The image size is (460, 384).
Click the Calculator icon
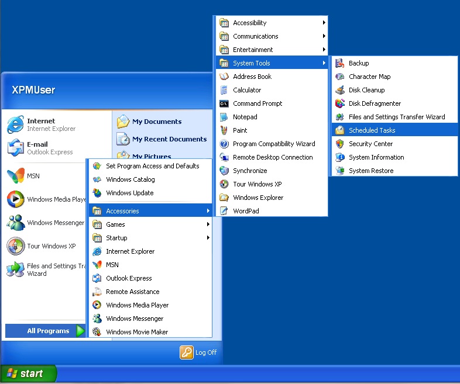click(224, 90)
